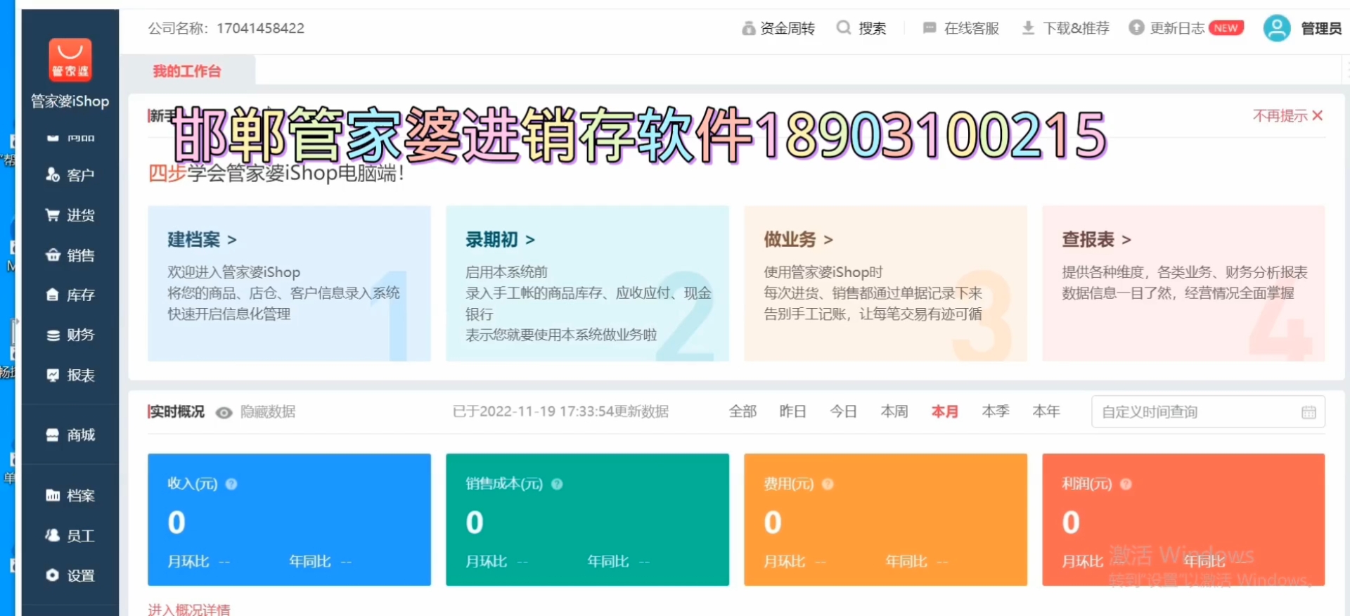Open 员工 in the sidebar
Viewport: 1350px width, 616px height.
[x=70, y=535]
